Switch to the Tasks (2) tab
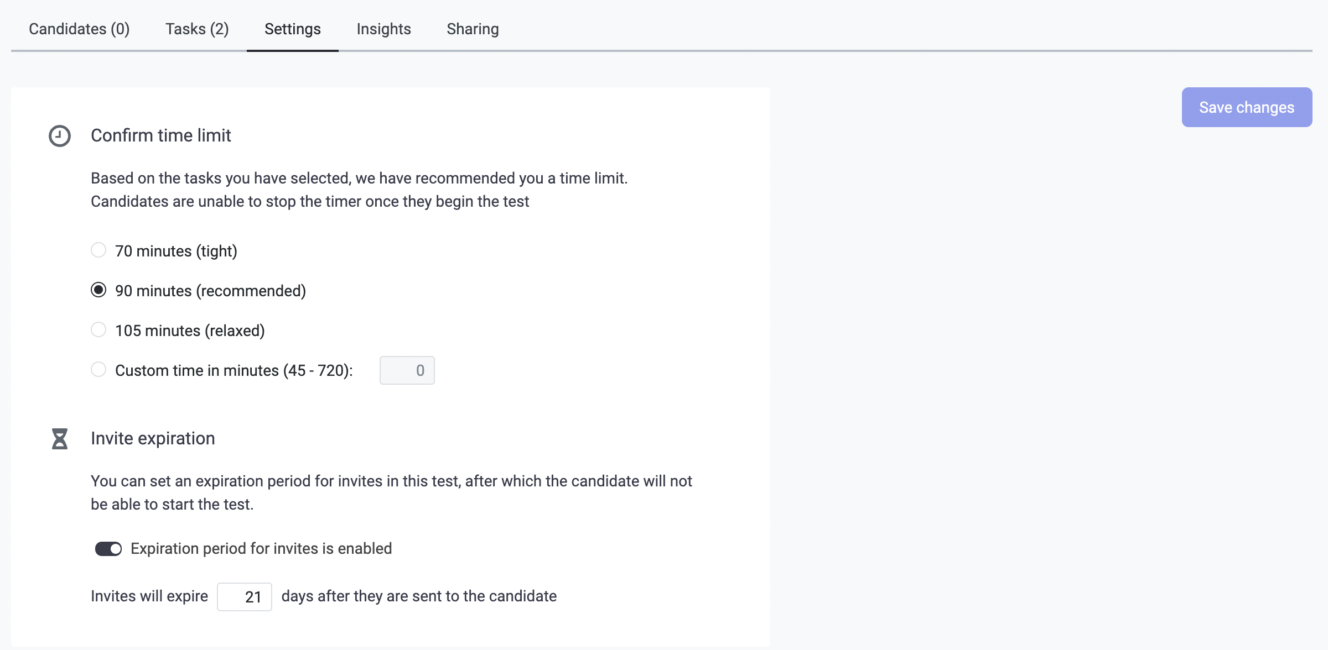Screen dimensions: 1328x650 tap(197, 29)
